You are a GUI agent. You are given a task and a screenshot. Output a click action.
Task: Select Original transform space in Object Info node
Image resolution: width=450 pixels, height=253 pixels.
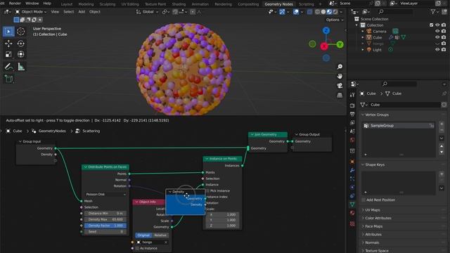(143, 235)
